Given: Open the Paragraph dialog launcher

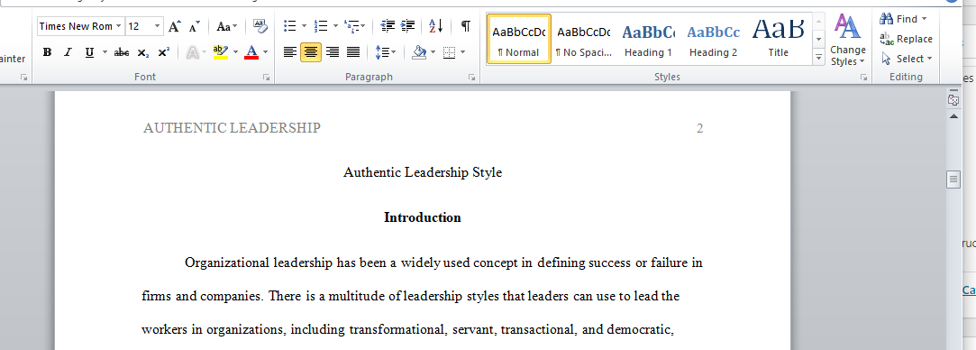Looking at the screenshot, I should 472,78.
